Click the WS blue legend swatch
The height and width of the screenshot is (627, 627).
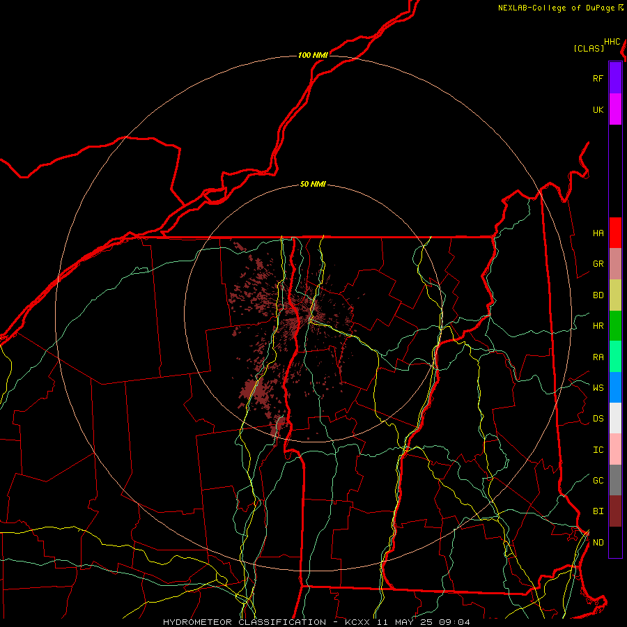(615, 387)
